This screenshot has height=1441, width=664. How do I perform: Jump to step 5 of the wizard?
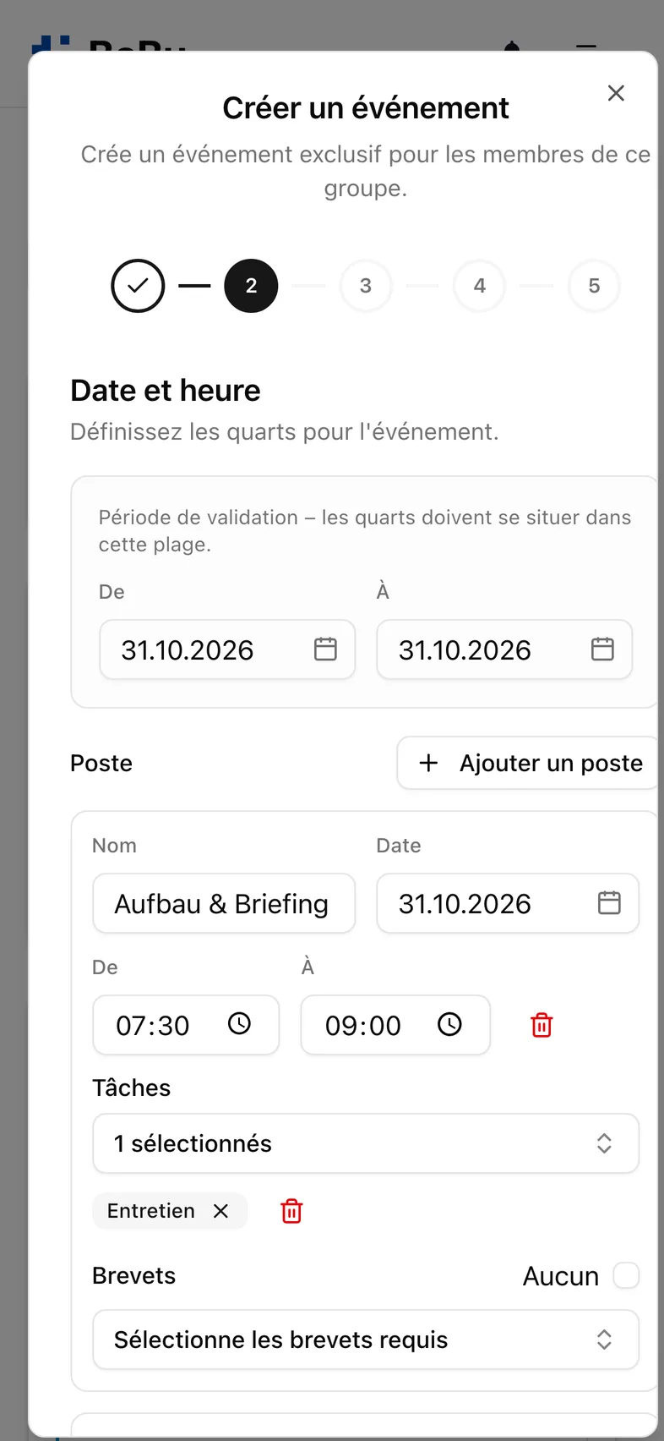[x=594, y=286]
